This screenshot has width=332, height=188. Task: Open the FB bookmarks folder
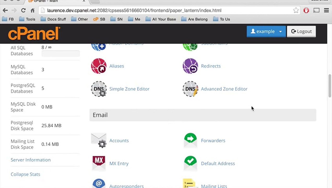point(8,19)
